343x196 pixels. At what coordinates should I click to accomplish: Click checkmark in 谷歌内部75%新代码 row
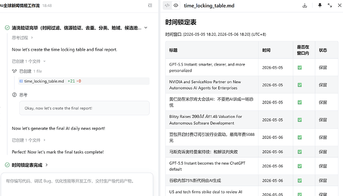tap(300, 181)
